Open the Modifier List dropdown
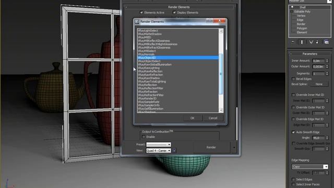 [x=329, y=1]
